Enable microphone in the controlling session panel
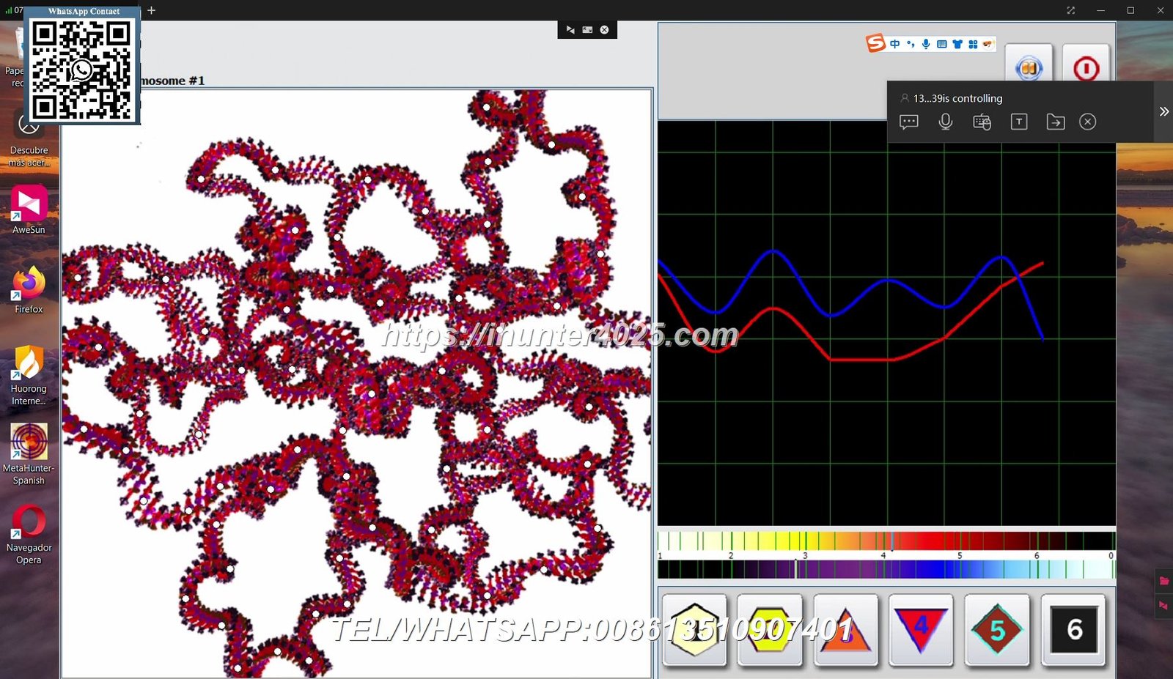 945,122
